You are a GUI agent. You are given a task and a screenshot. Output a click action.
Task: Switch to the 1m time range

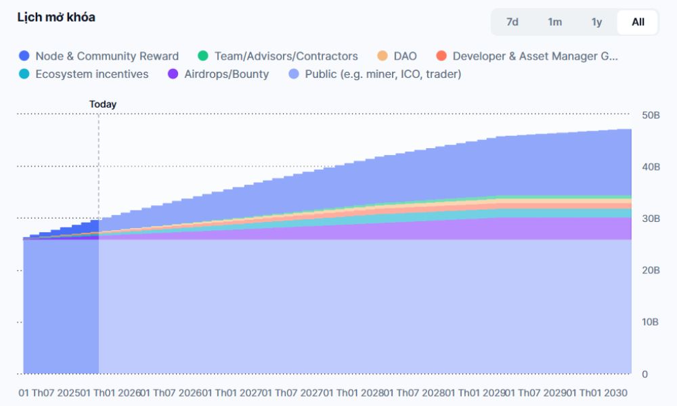point(554,22)
